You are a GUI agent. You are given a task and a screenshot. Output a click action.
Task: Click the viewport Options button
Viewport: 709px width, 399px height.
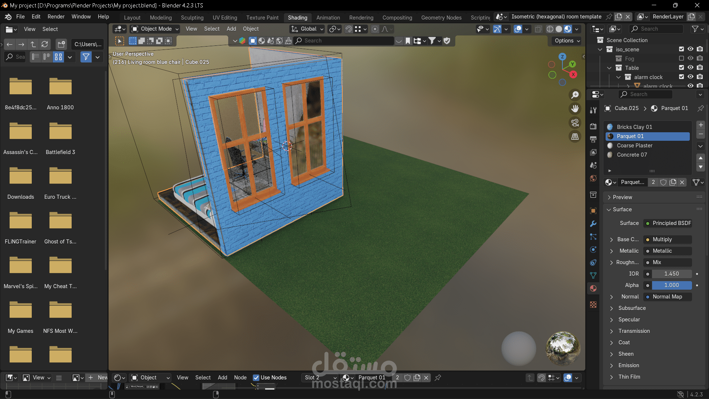[x=567, y=41]
